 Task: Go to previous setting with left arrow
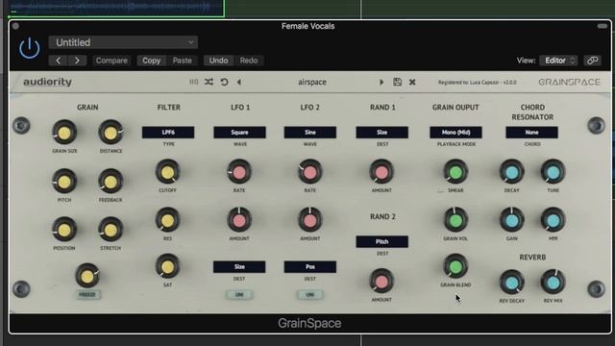(59, 61)
